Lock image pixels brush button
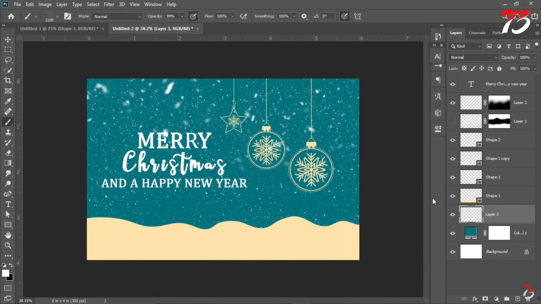Screen dimensions: 541x304 click(x=473, y=68)
